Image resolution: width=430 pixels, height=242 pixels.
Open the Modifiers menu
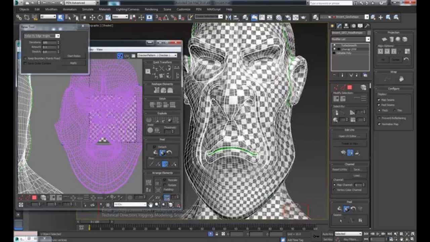point(51,9)
